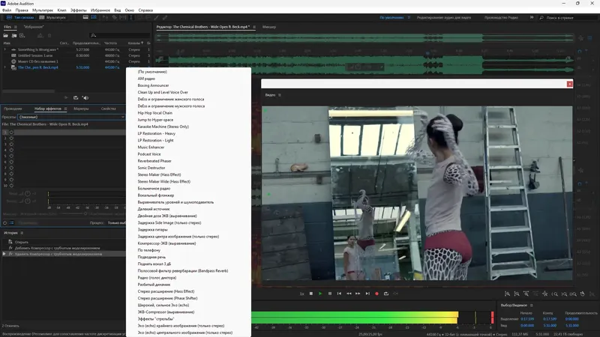This screenshot has height=337, width=600.
Task: Click the workspace overflow chevron icon
Action: (x=532, y=17)
